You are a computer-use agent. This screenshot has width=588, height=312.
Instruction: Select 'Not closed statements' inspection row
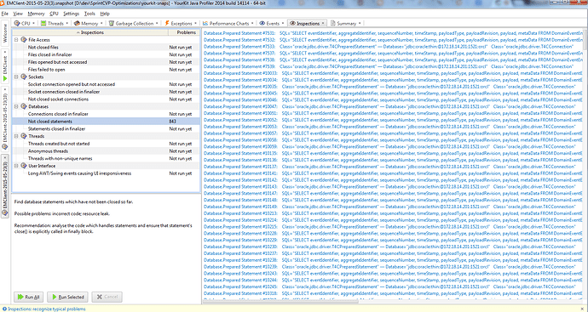point(107,122)
